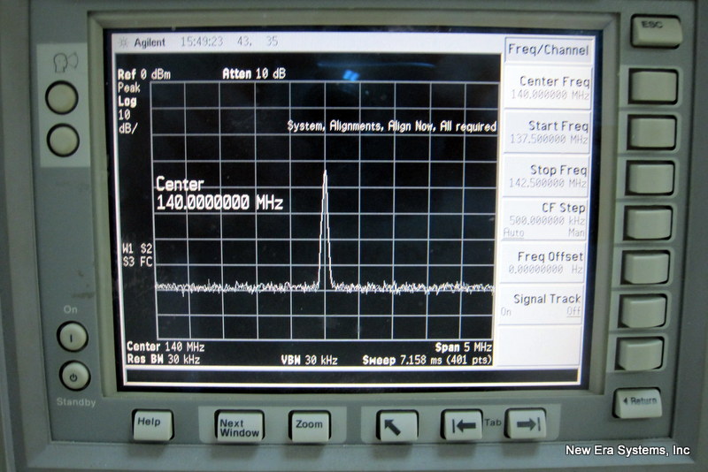Click the large Center 140.0000000 MHz active entry
This screenshot has width=708, height=472.
219,194
